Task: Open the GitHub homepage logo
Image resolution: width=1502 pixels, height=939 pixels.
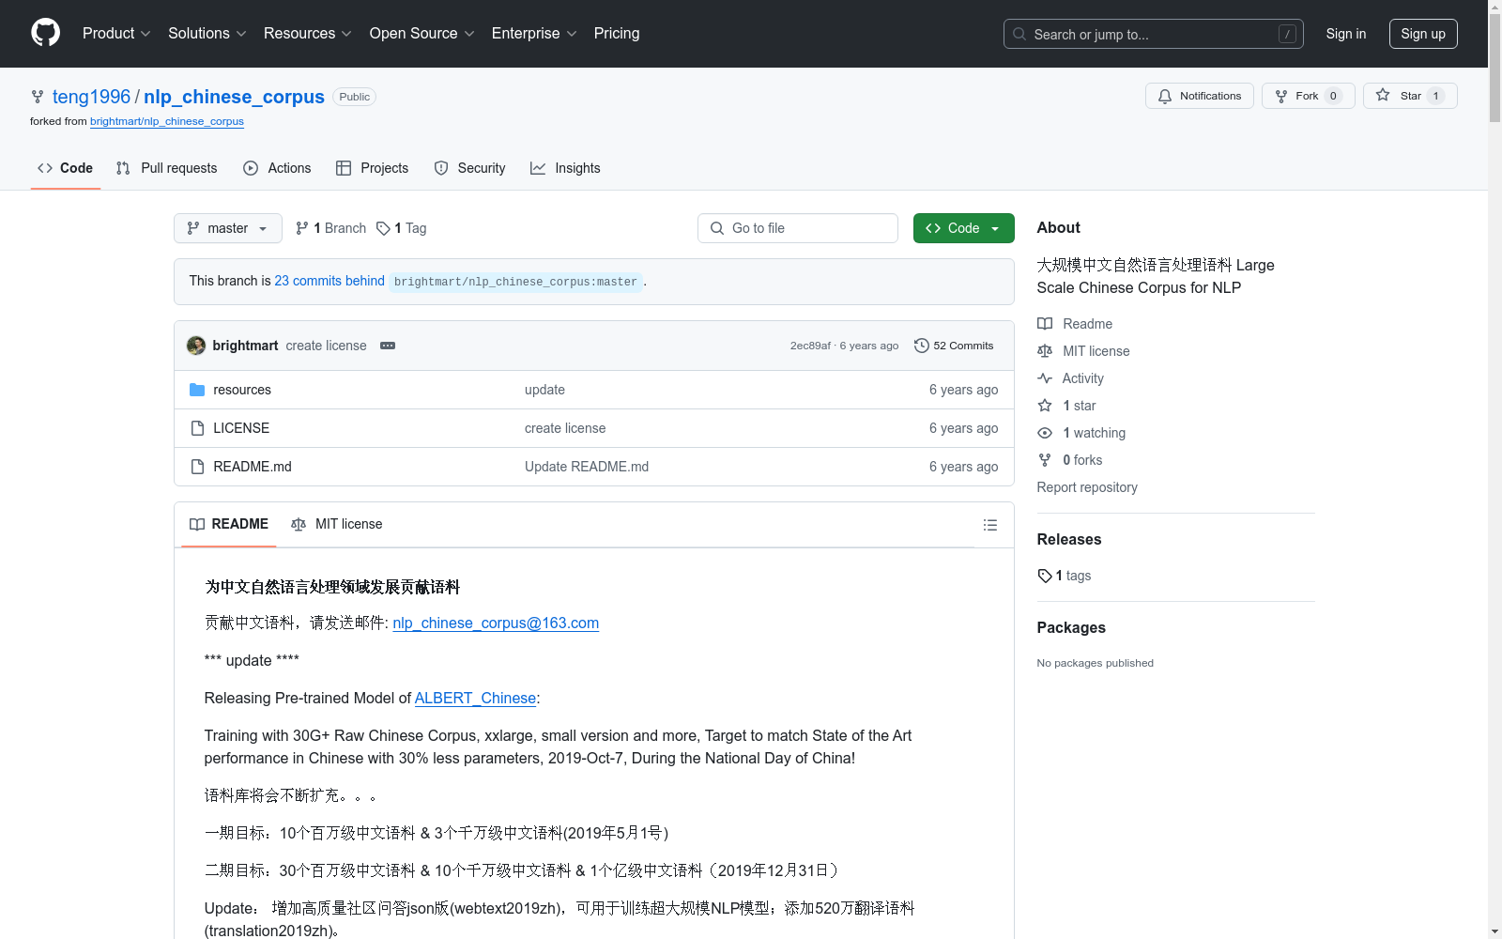Action: click(x=45, y=33)
